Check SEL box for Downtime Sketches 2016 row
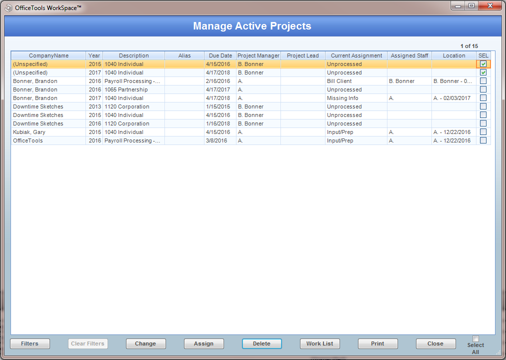The height and width of the screenshot is (360, 506). pos(483,123)
